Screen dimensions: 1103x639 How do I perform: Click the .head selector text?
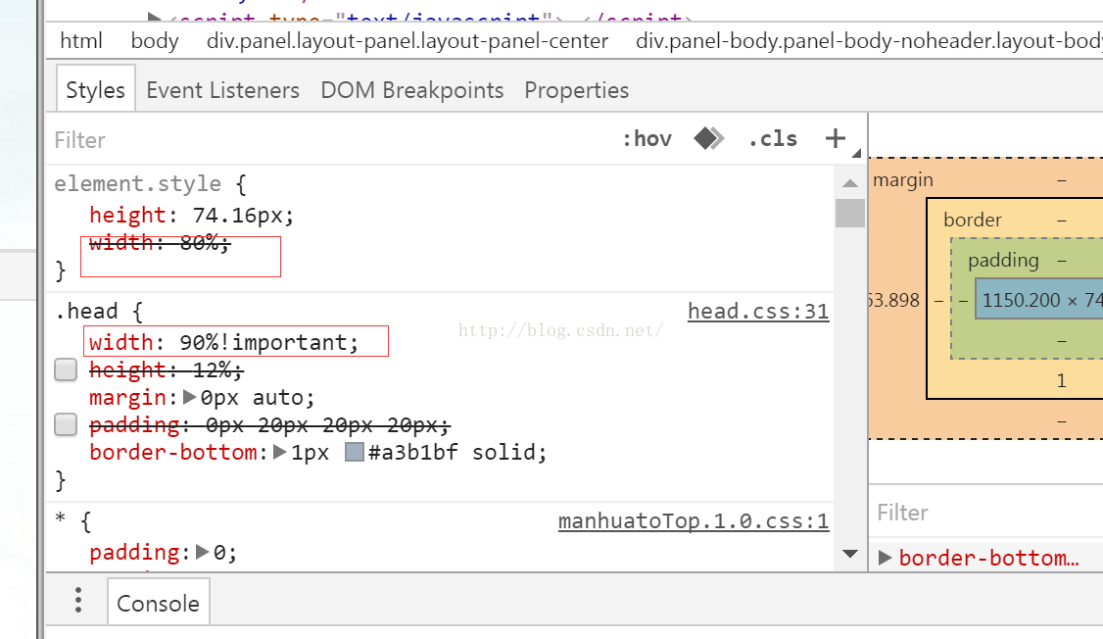86,311
